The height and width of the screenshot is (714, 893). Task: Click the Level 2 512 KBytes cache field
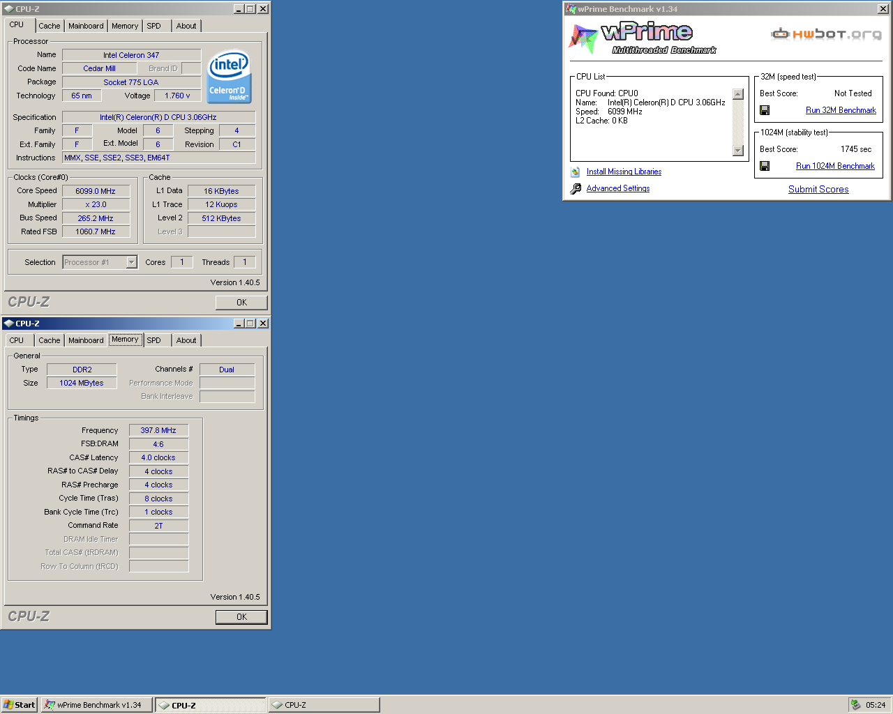tap(221, 218)
